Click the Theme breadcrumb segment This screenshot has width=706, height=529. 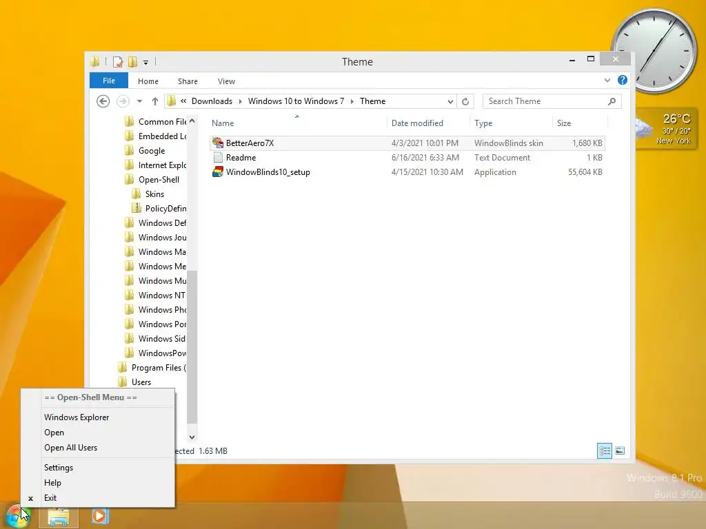372,101
